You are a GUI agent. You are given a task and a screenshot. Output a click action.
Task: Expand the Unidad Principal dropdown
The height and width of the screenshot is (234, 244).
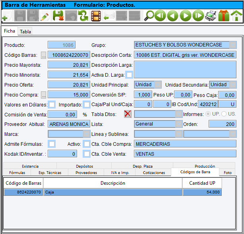[158, 84]
